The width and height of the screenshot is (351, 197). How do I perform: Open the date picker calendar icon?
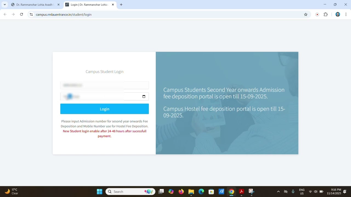click(144, 97)
